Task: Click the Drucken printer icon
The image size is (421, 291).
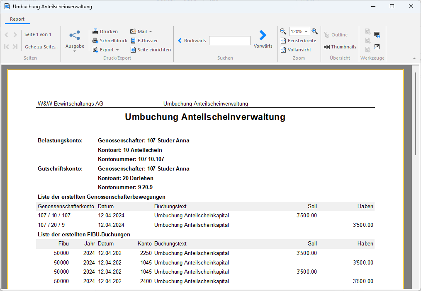Action: 95,31
